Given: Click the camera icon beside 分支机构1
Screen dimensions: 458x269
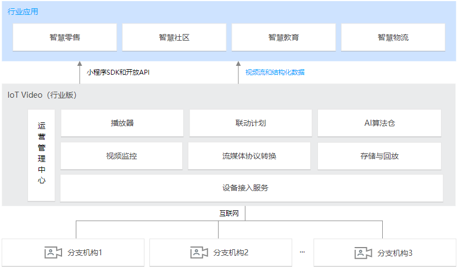Looking at the screenshot, I should (x=53, y=253).
